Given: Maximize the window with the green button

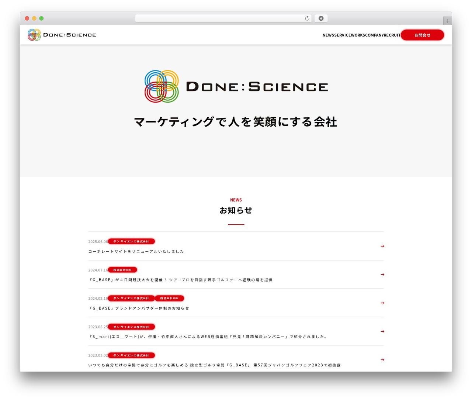Looking at the screenshot, I should (x=41, y=18).
